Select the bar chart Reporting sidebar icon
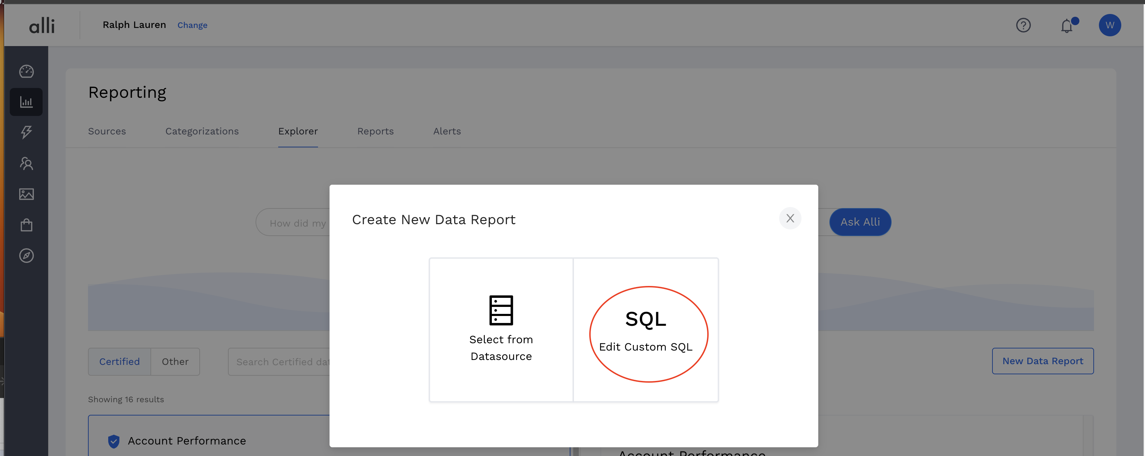The width and height of the screenshot is (1145, 456). 26,102
